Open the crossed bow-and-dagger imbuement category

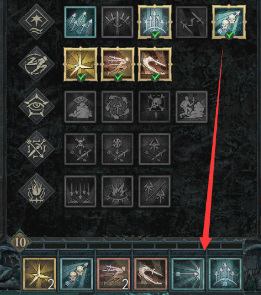(37, 149)
